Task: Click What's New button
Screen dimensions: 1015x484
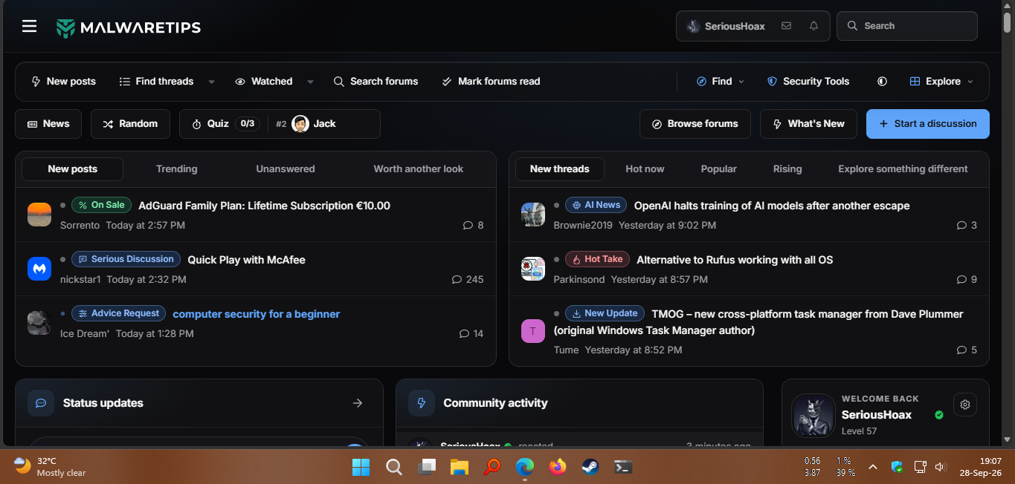Action: click(808, 124)
